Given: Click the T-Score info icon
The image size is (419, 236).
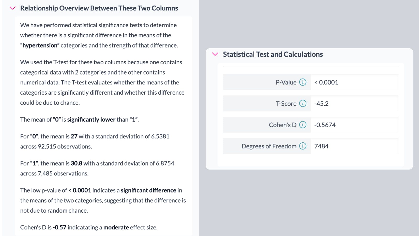Looking at the screenshot, I should 303,103.
